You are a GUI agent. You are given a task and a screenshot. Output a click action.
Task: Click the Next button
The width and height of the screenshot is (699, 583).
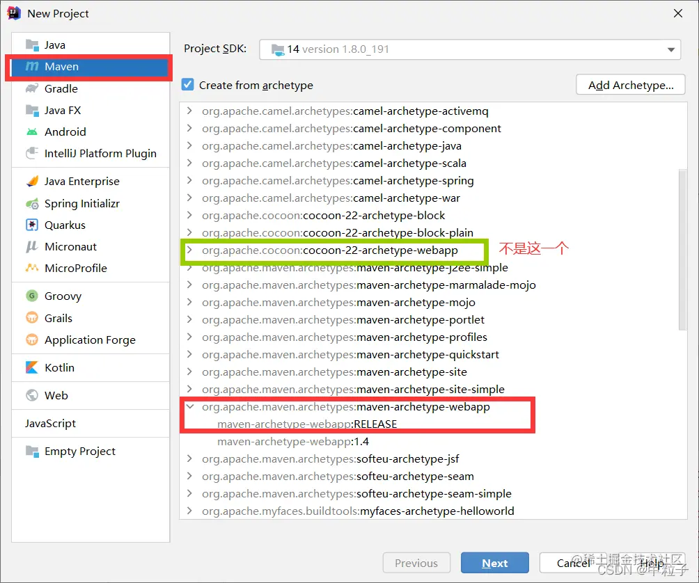[x=495, y=563]
